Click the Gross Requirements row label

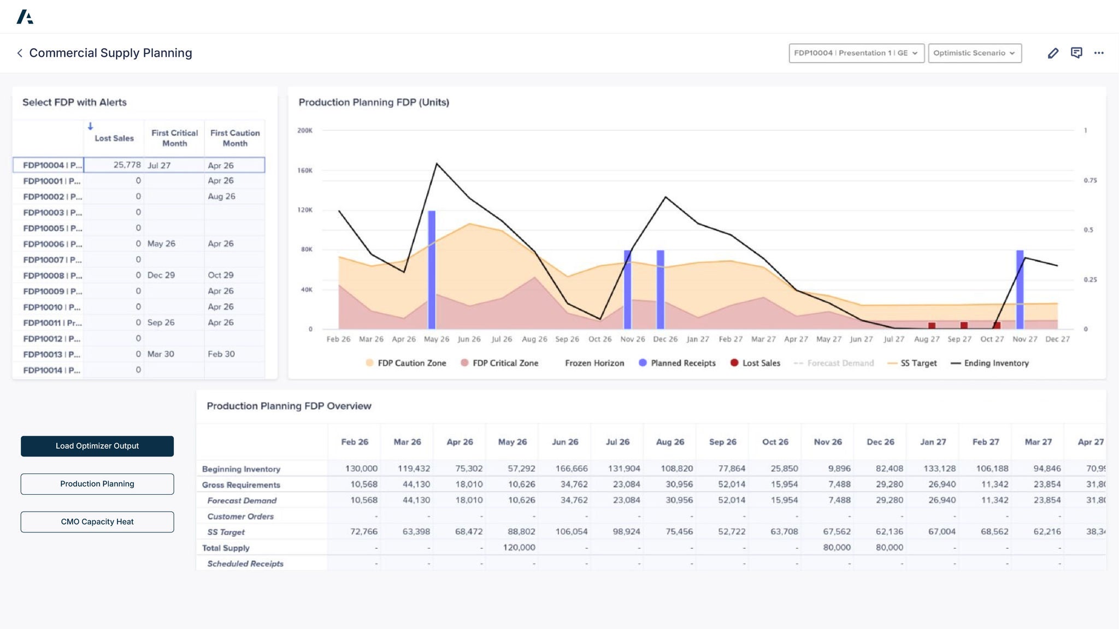click(x=241, y=485)
